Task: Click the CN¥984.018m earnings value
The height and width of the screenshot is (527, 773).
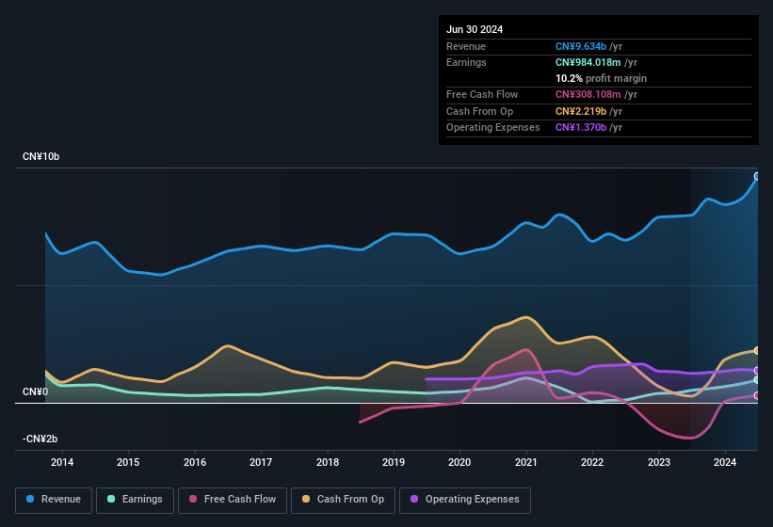Action: 588,62
